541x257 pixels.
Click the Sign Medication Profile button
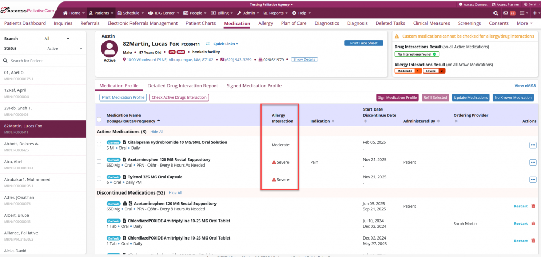tap(397, 97)
